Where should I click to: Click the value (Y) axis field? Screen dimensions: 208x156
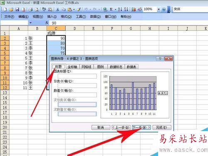click(x=77, y=95)
